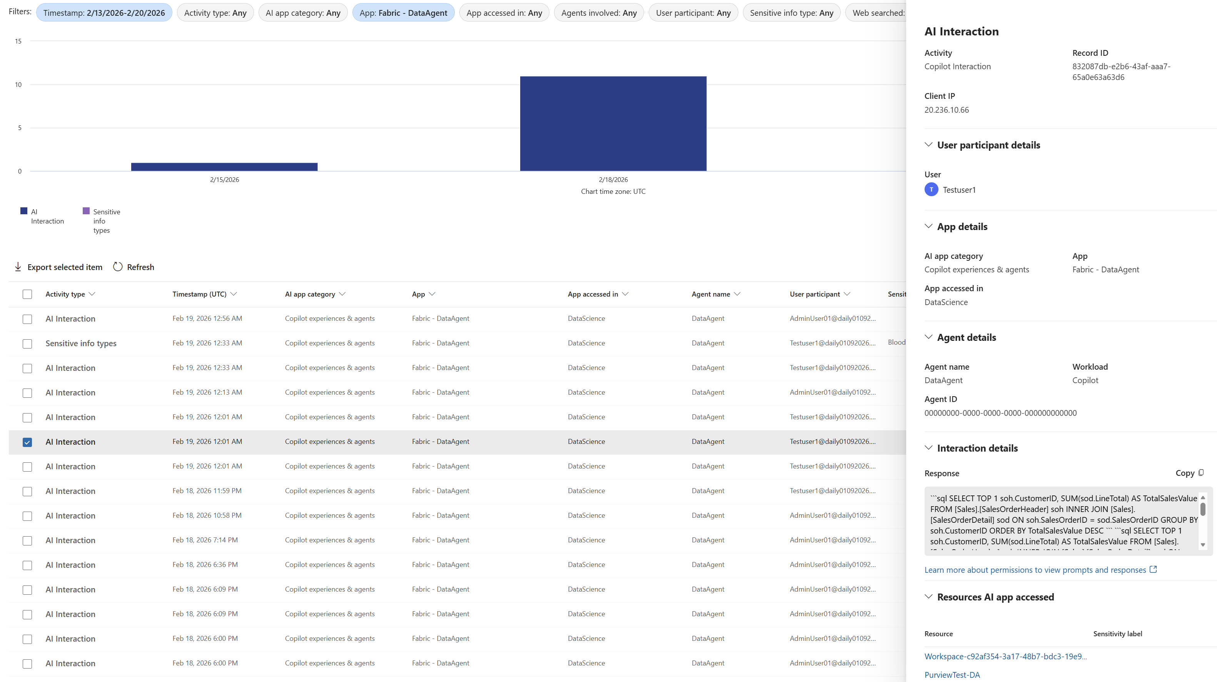This screenshot has height=682, width=1217.
Task: Open the AI app category column dropdown
Action: pyautogui.click(x=315, y=294)
